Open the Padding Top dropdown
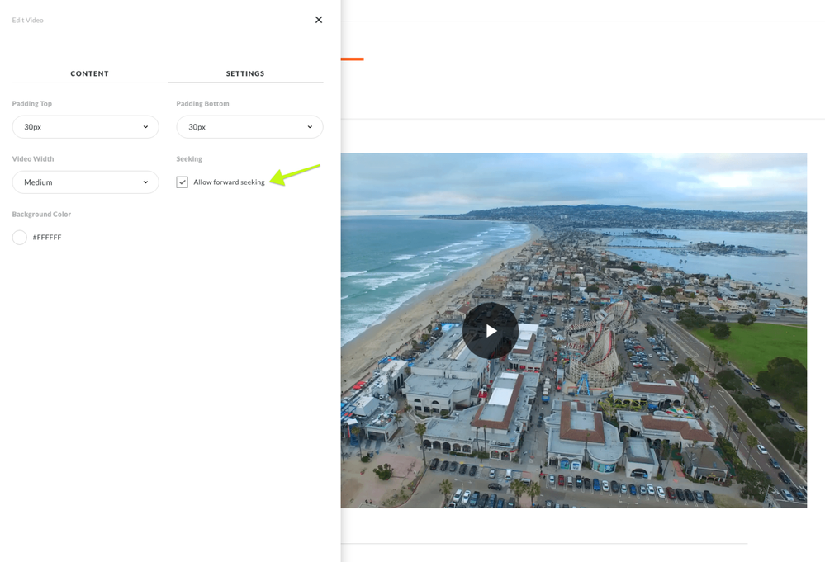 coord(85,127)
